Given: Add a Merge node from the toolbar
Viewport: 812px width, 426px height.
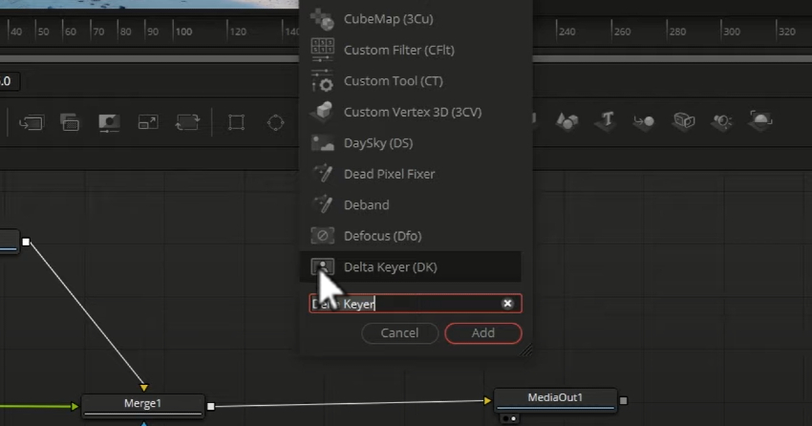Looking at the screenshot, I should point(32,123).
